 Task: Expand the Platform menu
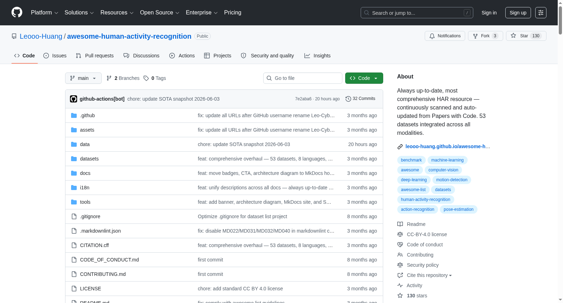44,13
